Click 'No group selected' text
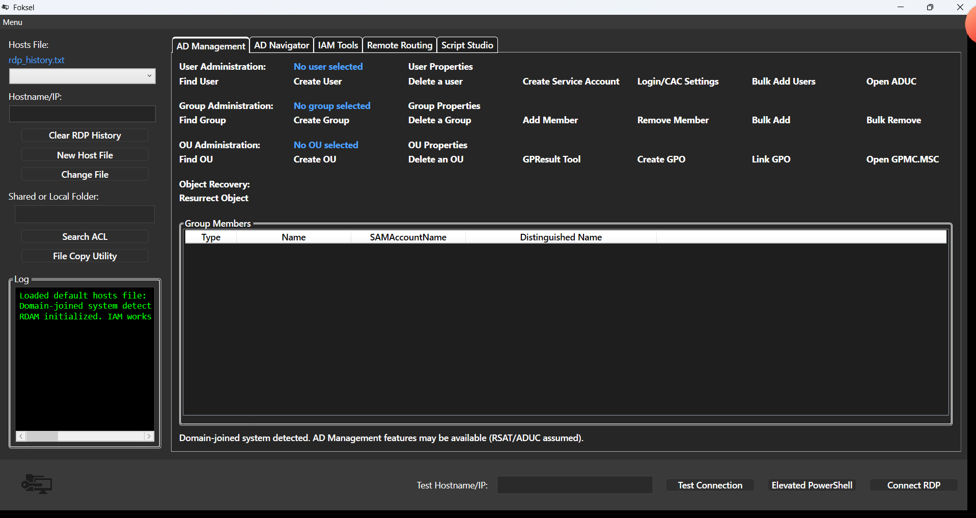 click(332, 106)
